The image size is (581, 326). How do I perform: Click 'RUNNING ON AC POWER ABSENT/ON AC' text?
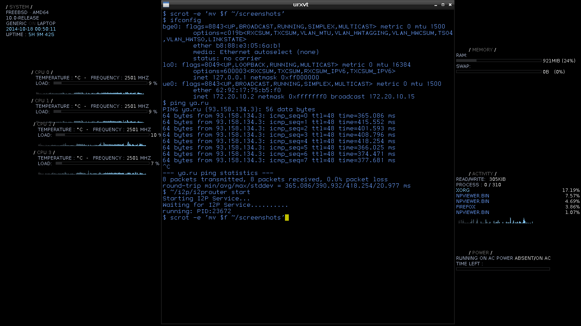503,259
